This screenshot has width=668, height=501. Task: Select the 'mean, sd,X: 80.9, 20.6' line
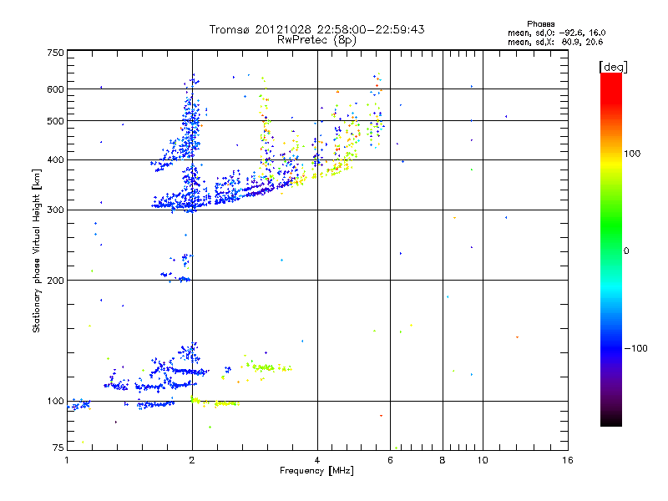tap(555, 42)
